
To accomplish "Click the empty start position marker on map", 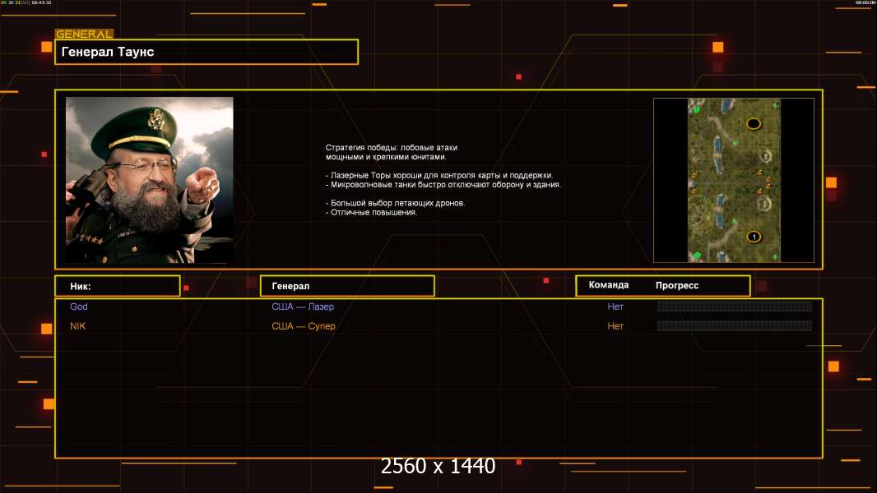I will [x=754, y=123].
